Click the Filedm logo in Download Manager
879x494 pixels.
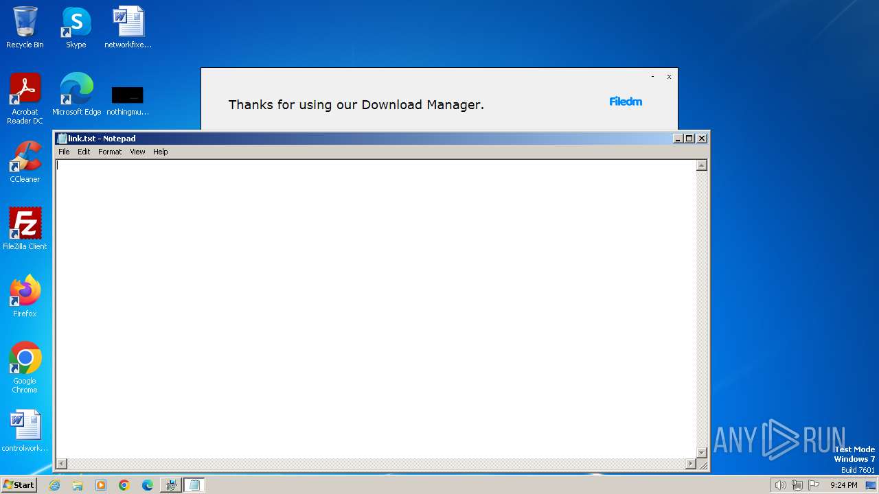pyautogui.click(x=626, y=102)
